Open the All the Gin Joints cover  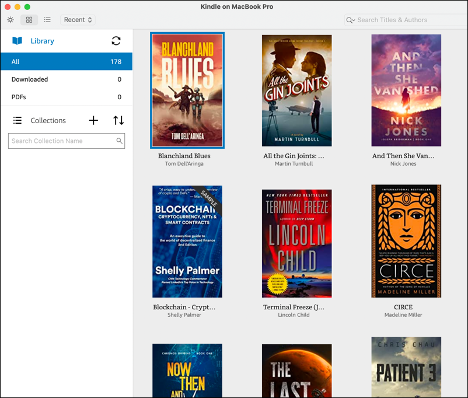[x=296, y=90]
